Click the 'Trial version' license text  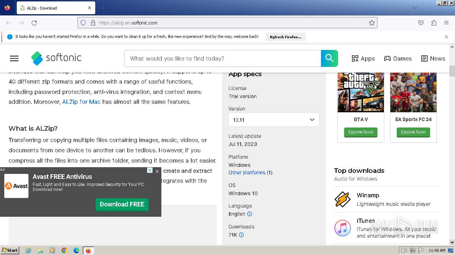click(242, 96)
